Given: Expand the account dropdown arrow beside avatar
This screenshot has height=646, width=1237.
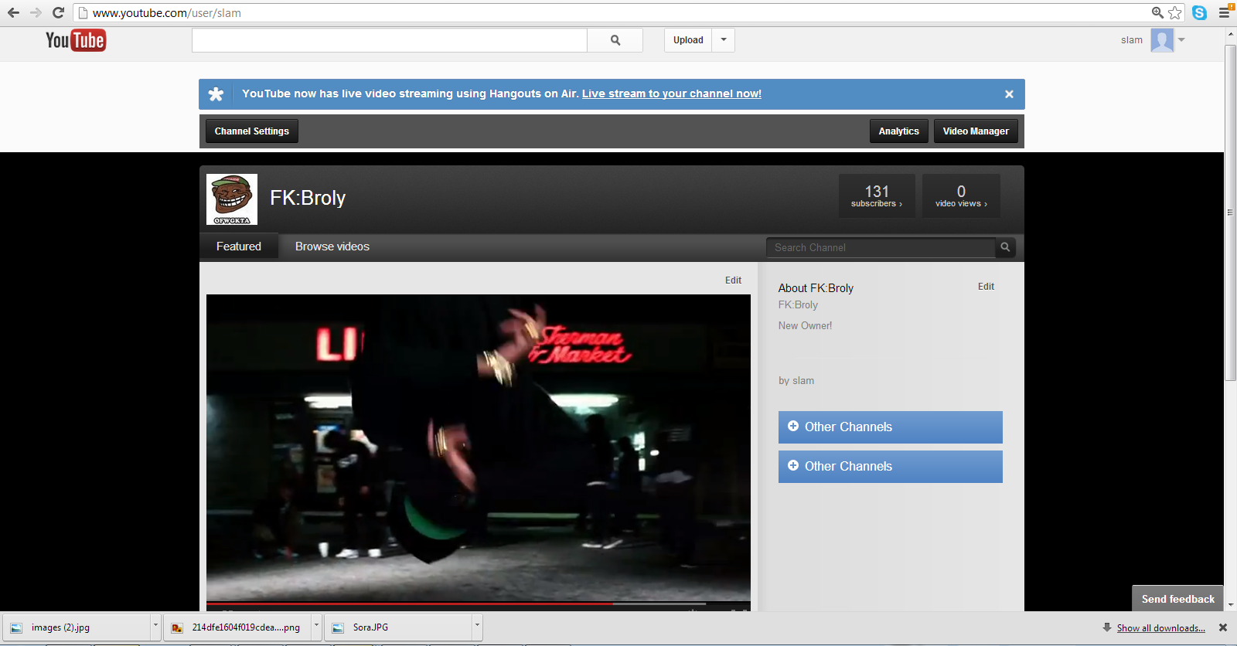Looking at the screenshot, I should click(x=1181, y=40).
